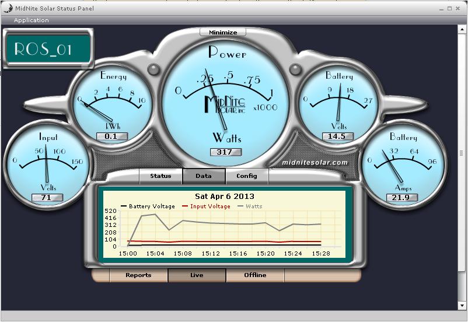Click the 15:00 time label on chart
This screenshot has width=468, height=322.
coord(128,254)
